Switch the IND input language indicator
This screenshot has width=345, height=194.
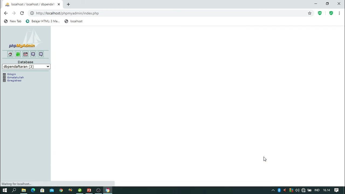(317, 190)
